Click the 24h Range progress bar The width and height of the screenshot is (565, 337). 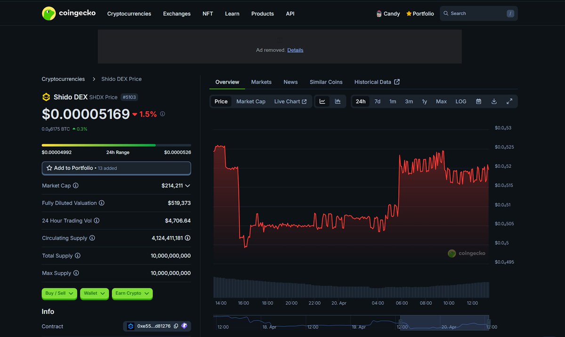point(116,145)
